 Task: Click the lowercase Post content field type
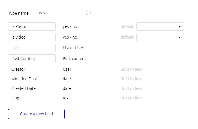point(74,59)
